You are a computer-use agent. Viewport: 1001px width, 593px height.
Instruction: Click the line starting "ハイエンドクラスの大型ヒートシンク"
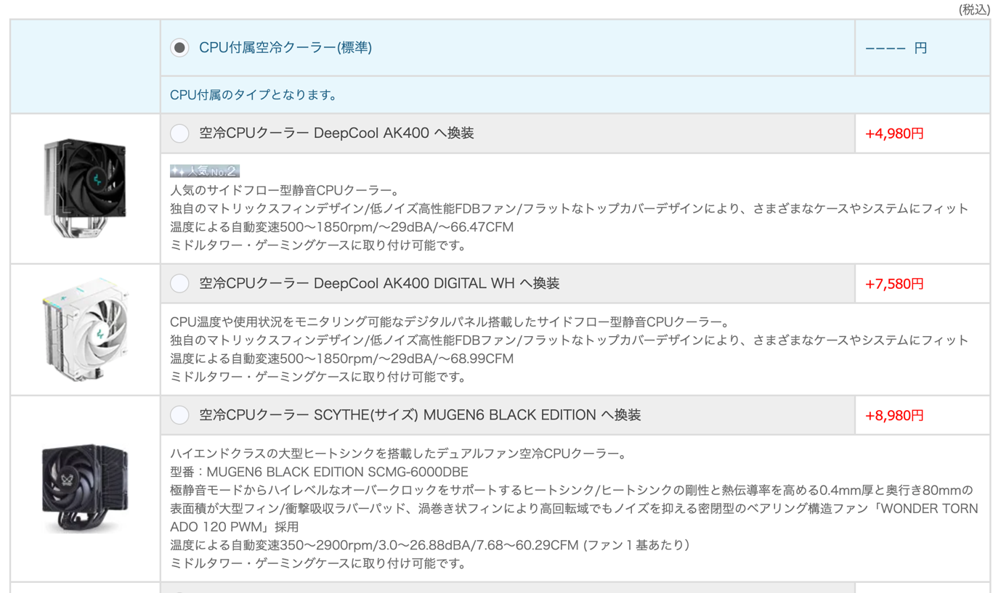(x=399, y=454)
